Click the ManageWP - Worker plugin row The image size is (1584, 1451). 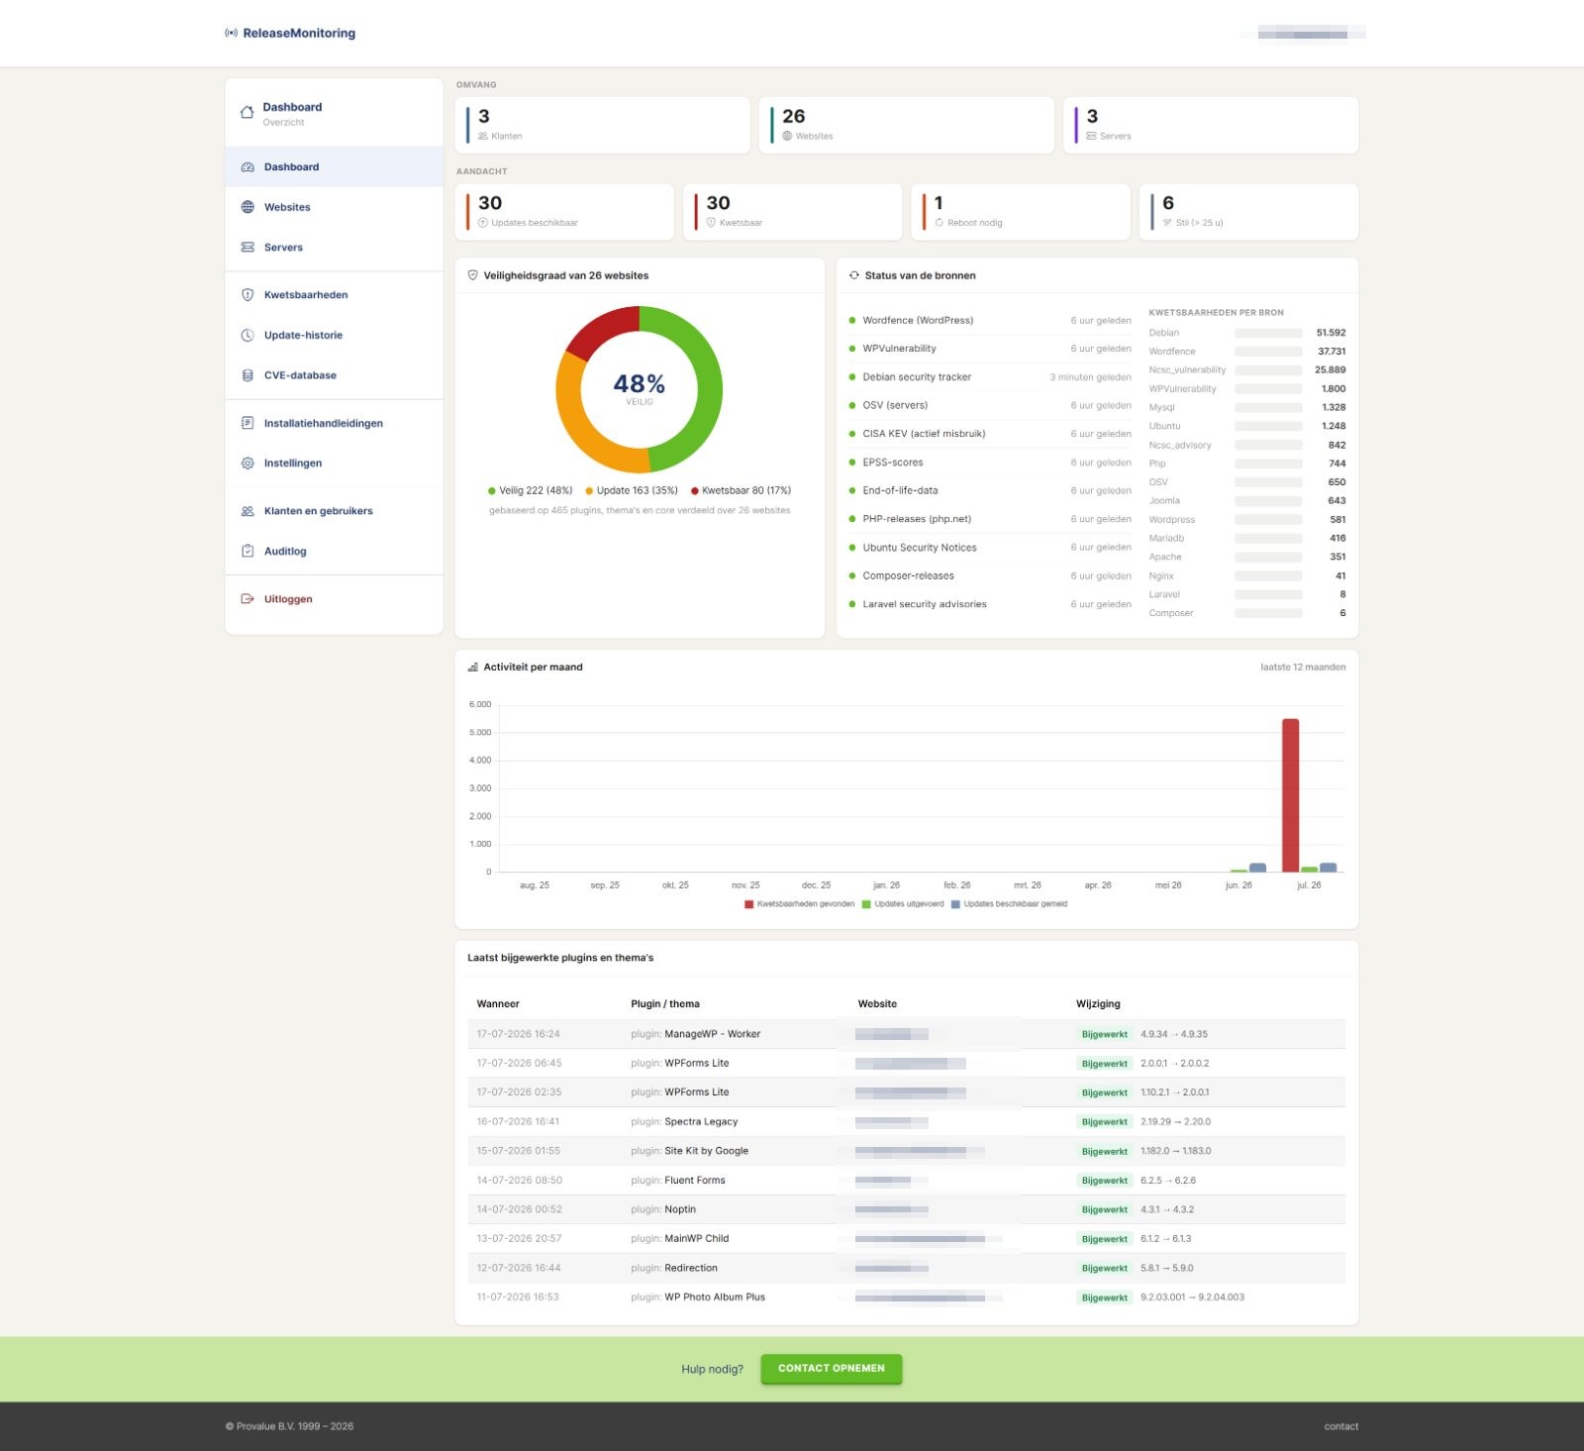pyautogui.click(x=906, y=1034)
